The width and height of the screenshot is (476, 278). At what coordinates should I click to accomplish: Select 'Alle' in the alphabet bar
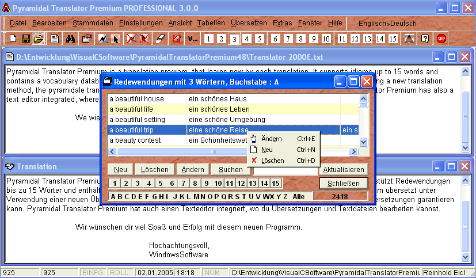coord(299,197)
